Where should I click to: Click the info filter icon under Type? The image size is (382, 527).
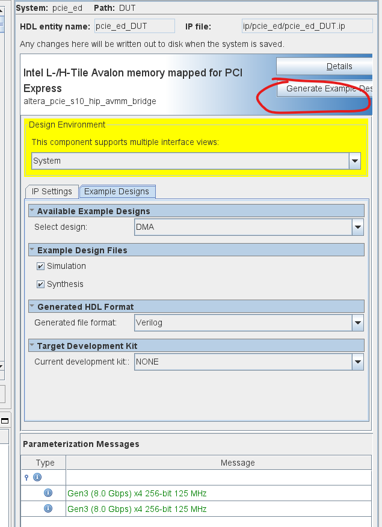pyautogui.click(x=37, y=477)
